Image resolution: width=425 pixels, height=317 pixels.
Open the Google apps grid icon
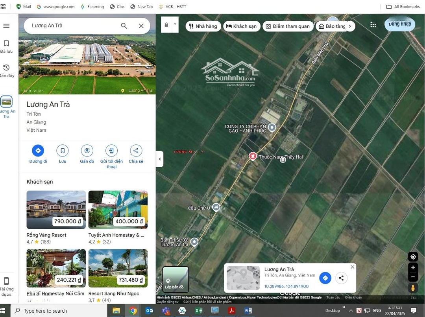coord(373,25)
